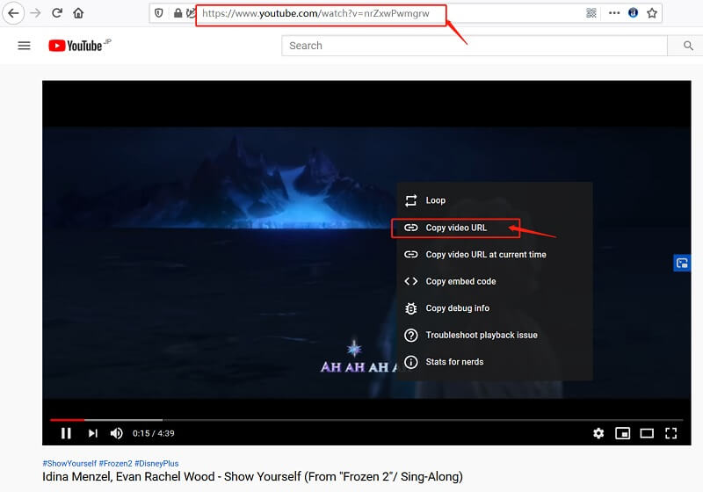Seek in the red video progress bar
This screenshot has height=492, width=703.
tap(68, 420)
